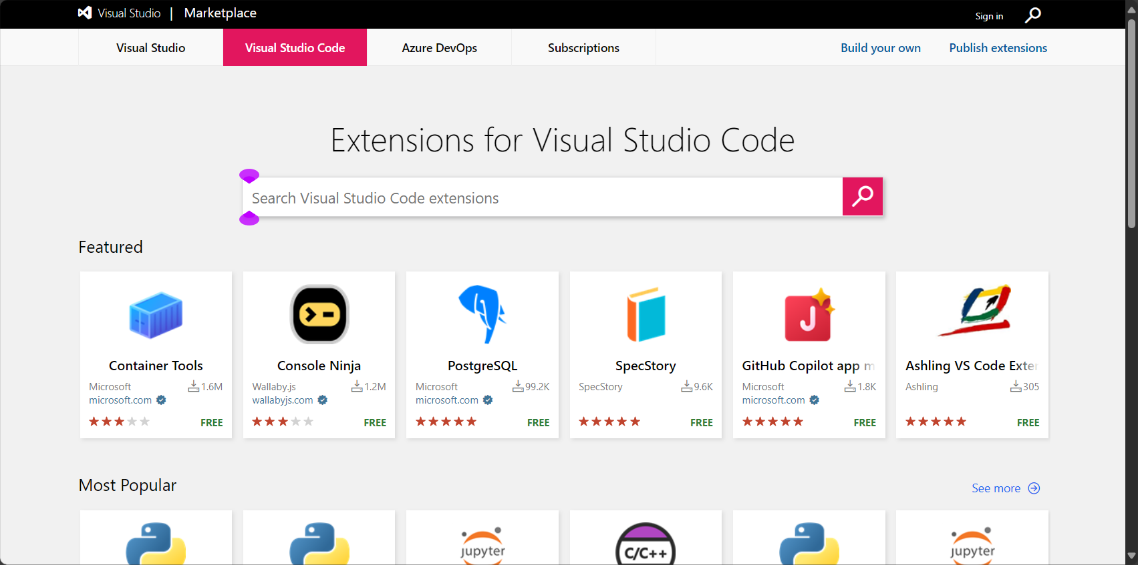Click the Marketplace header link
The image size is (1138, 565).
coord(220,13)
